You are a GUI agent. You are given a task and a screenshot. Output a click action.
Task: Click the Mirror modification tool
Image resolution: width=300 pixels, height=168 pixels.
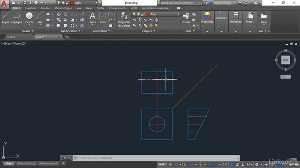coord(66,20)
